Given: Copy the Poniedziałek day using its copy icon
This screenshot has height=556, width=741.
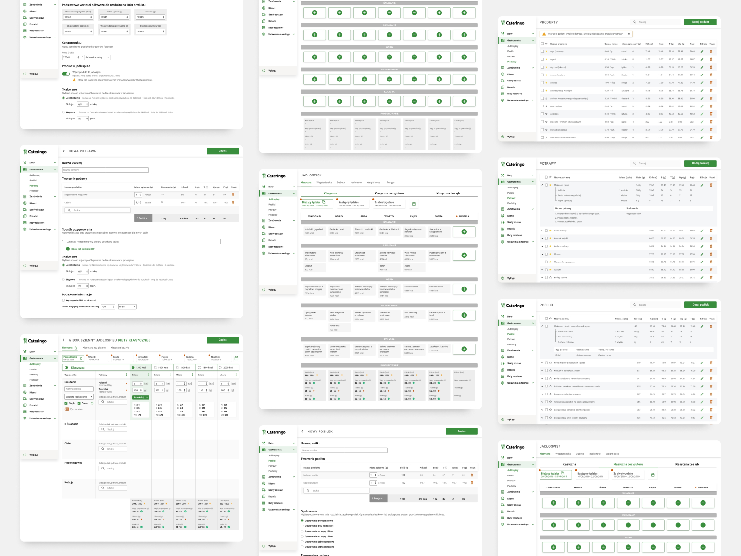Looking at the screenshot, I should (x=81, y=358).
